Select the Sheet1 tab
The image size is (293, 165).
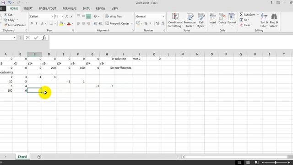[22, 157]
